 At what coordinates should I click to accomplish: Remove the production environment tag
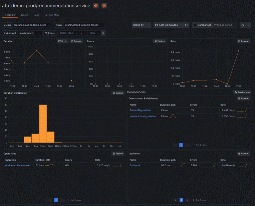[x=33, y=33]
